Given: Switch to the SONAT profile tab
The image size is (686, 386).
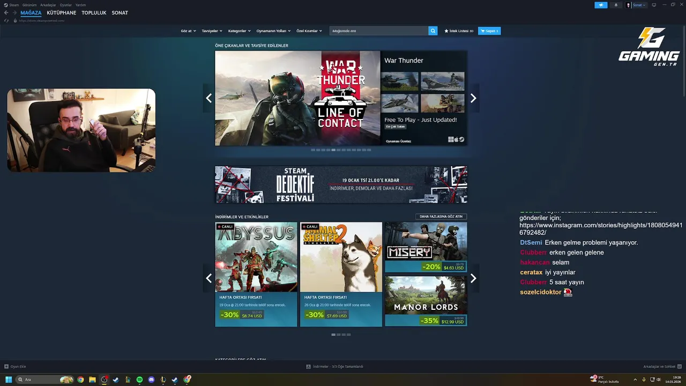Looking at the screenshot, I should tap(120, 12).
